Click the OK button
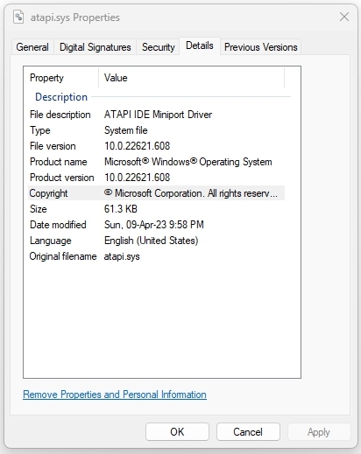Screen dimensions: 361x454 tap(177, 431)
